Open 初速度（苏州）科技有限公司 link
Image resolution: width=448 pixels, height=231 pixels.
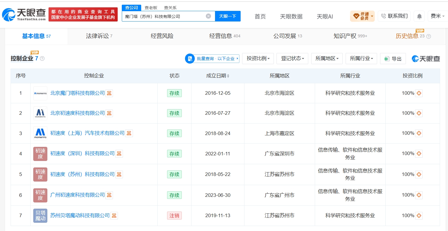(x=82, y=174)
